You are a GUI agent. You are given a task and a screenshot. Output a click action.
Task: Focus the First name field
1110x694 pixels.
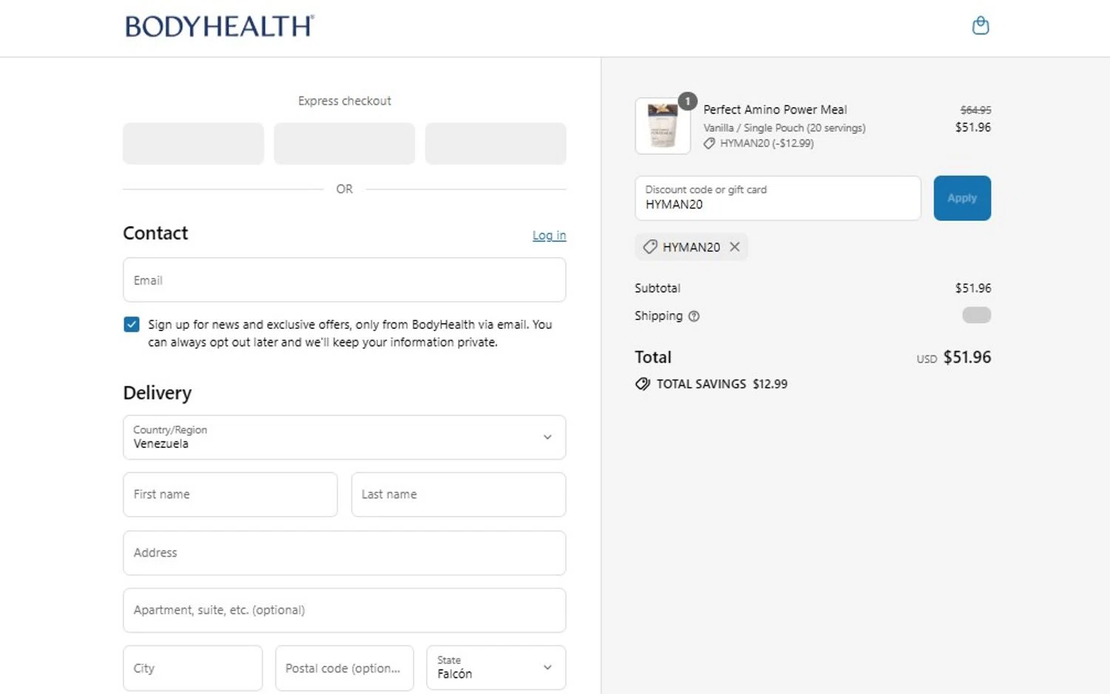pos(230,494)
